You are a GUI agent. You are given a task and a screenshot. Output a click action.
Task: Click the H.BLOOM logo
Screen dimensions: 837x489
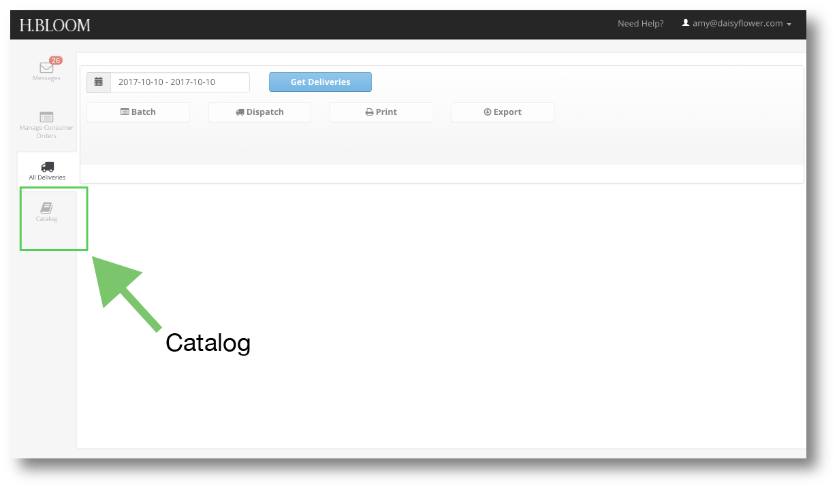coord(54,26)
